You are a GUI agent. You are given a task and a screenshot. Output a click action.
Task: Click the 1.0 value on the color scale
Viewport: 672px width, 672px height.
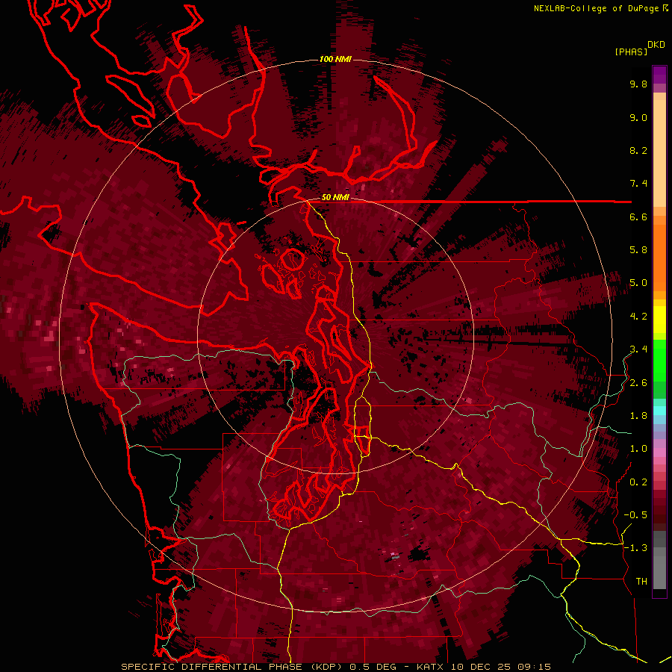tap(638, 449)
